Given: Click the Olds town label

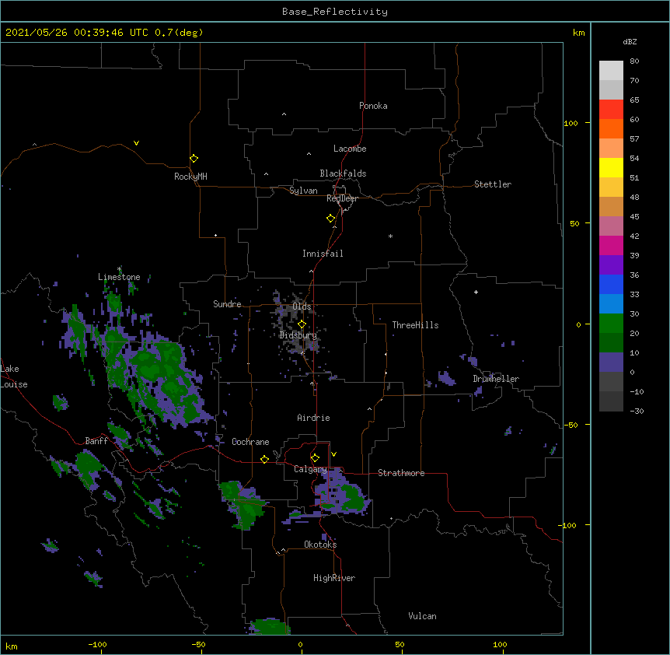Looking at the screenshot, I should 302,306.
